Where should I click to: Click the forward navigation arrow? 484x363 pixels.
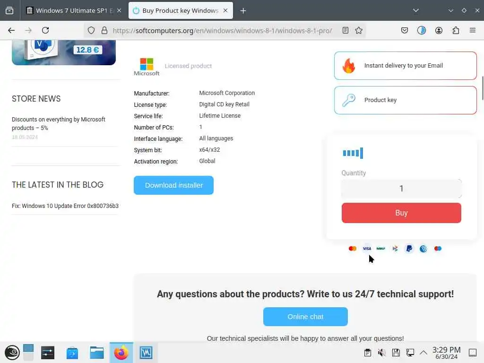(28, 30)
